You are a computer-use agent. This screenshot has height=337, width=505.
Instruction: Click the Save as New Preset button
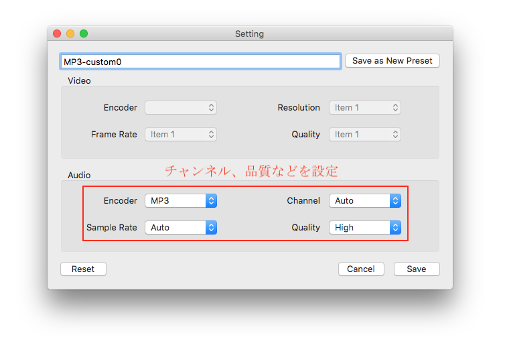[x=392, y=61]
